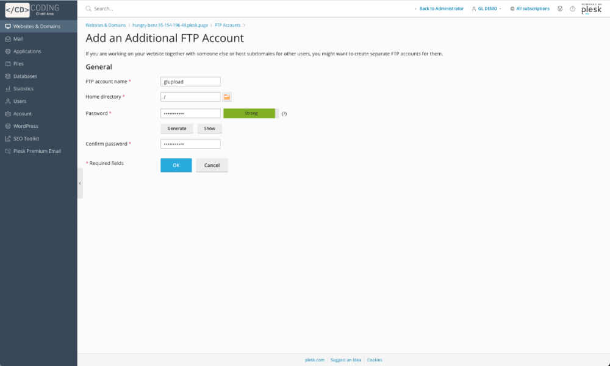Go to SEO Toolkit in sidebar
The image size is (610, 366).
tap(26, 139)
